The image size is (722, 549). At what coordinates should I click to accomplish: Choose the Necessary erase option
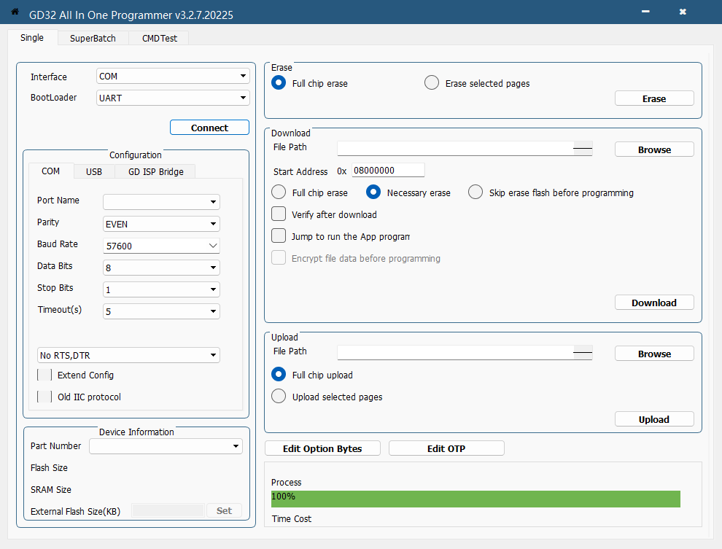click(x=373, y=192)
